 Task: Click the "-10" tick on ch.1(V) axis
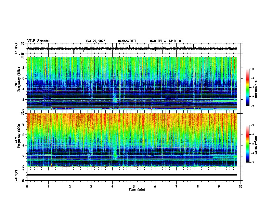[x=22, y=54]
